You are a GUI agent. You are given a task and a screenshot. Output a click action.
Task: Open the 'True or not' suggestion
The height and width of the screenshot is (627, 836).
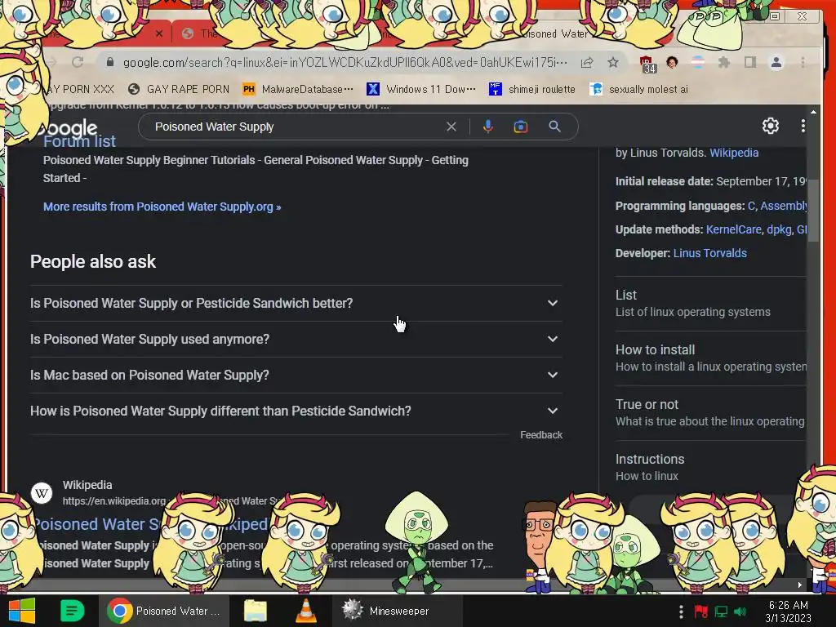tap(710, 412)
